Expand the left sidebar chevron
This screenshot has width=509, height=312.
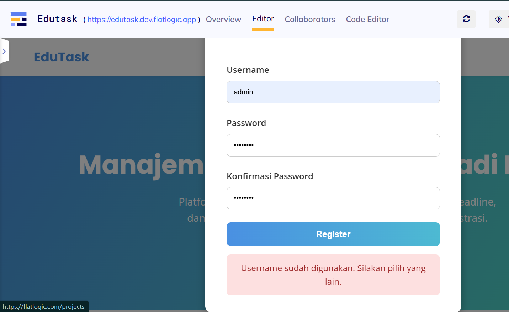[x=4, y=51]
